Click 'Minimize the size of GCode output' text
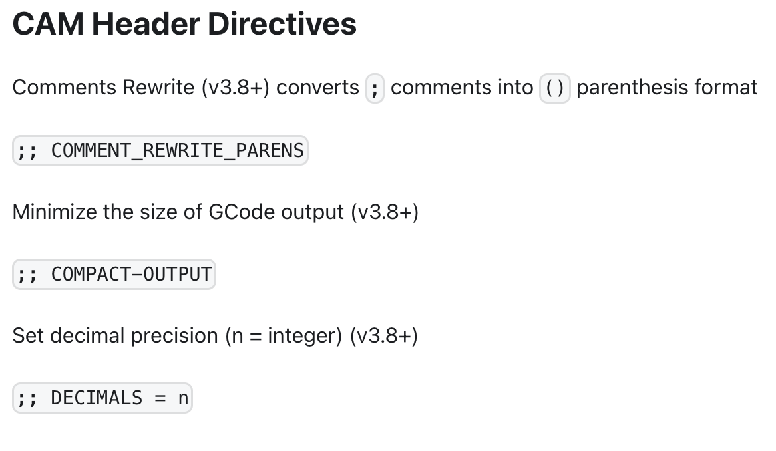Viewport: 776px width, 451px height. (178, 212)
